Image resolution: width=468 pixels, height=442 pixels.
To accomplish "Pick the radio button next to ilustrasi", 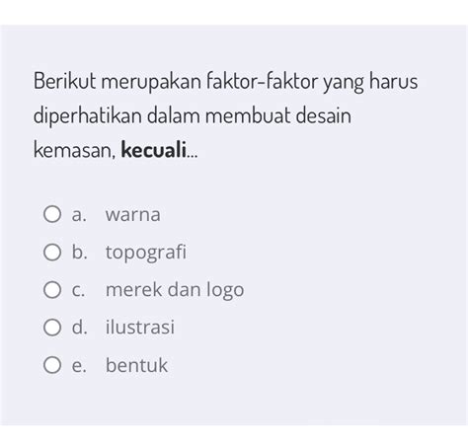I will coord(52,328).
